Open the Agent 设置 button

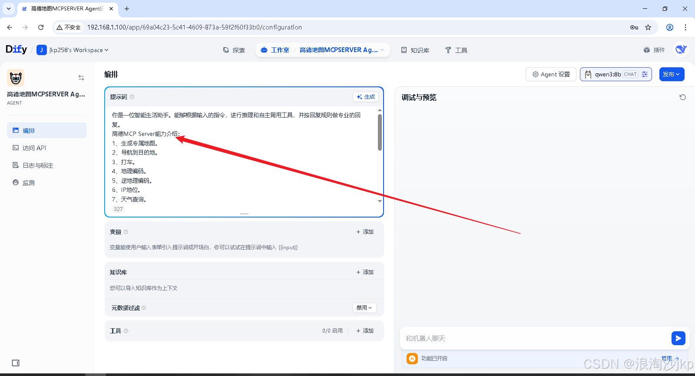[x=551, y=74]
